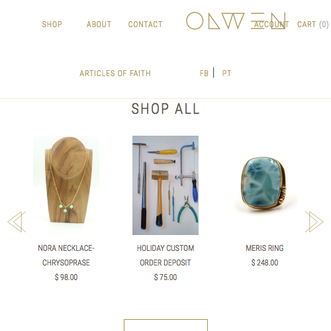Click the next products right arrow

click(x=314, y=222)
